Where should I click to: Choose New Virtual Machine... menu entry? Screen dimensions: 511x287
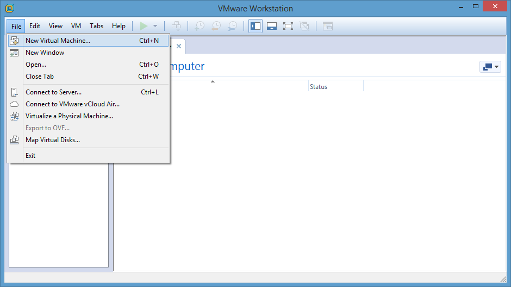(88, 41)
